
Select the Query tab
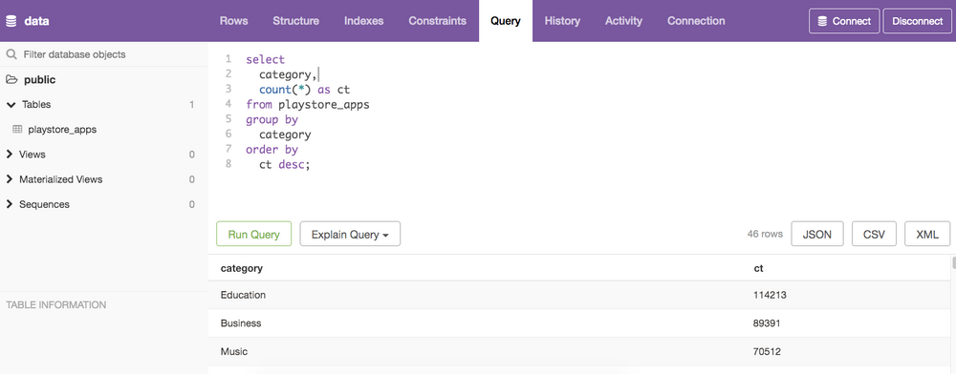[x=506, y=21]
